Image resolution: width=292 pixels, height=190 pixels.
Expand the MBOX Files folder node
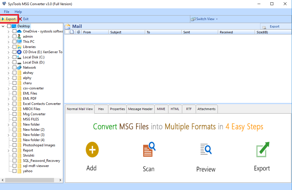pos(8,109)
